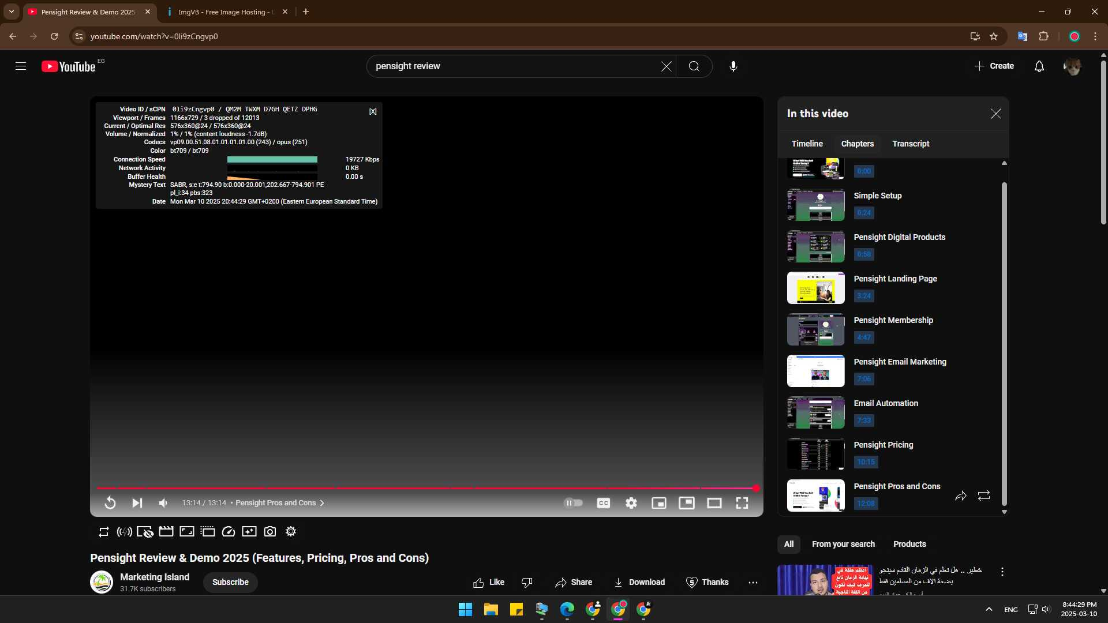The width and height of the screenshot is (1108, 623).
Task: Switch to the Timeline tab
Action: (807, 144)
